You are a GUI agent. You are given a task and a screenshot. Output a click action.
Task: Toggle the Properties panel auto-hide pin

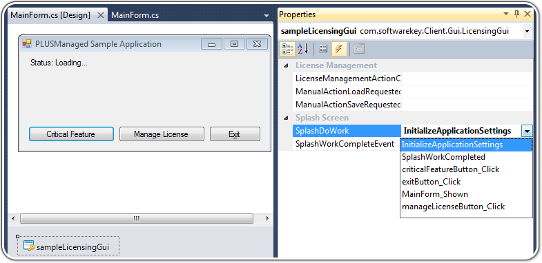(516, 14)
